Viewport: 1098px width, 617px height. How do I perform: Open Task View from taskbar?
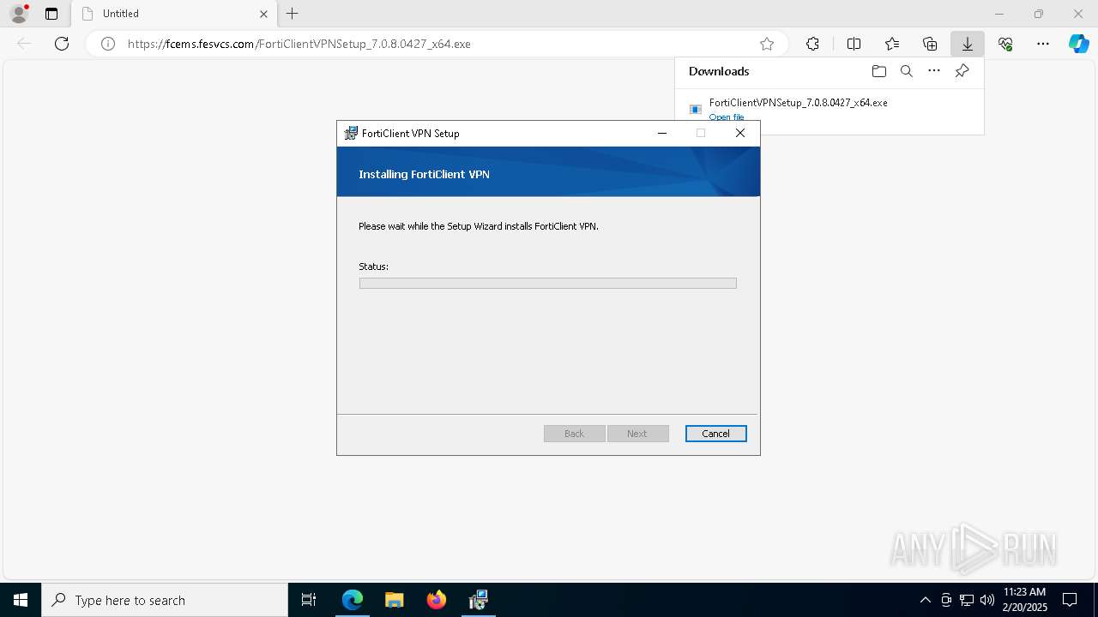(309, 600)
